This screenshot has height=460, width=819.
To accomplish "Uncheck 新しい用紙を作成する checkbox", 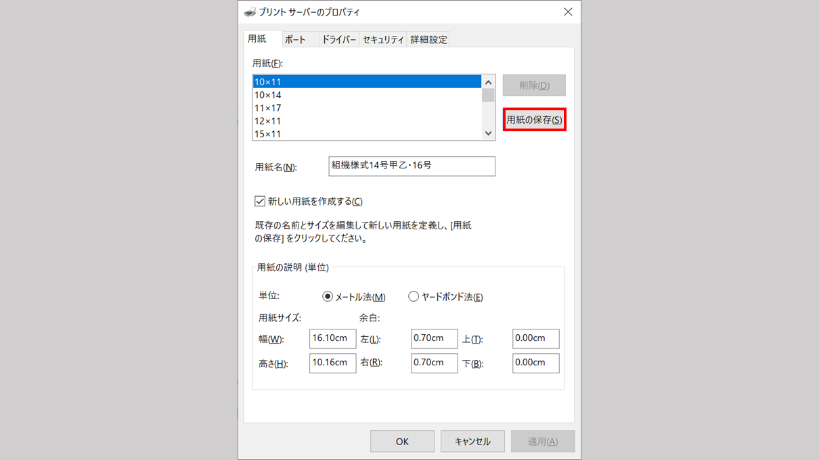I will click(x=259, y=201).
